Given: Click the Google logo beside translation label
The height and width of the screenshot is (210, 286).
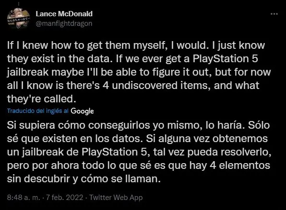Looking at the screenshot, I should pos(82,111).
